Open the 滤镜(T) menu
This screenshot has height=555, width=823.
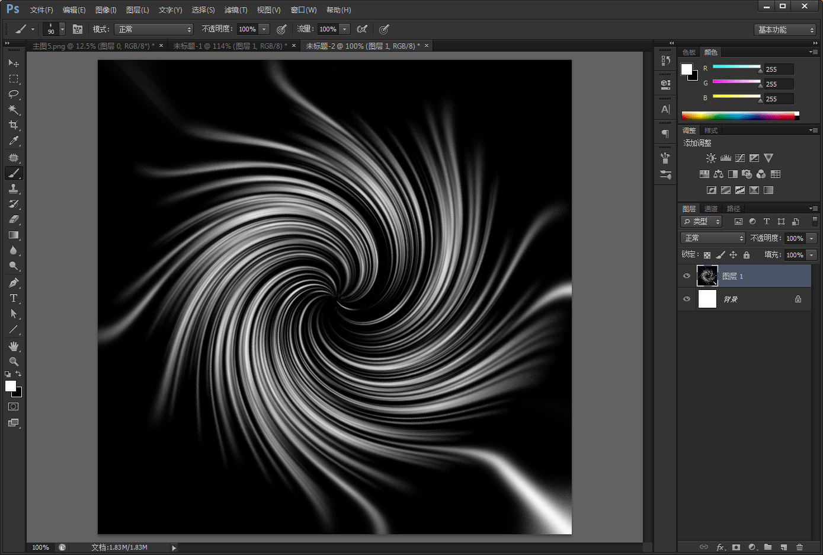tap(236, 10)
